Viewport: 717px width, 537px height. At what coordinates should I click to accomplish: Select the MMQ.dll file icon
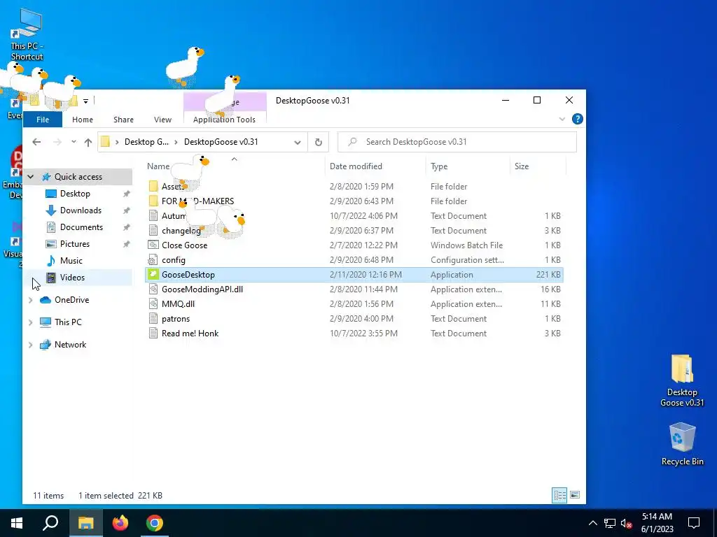[x=153, y=303]
